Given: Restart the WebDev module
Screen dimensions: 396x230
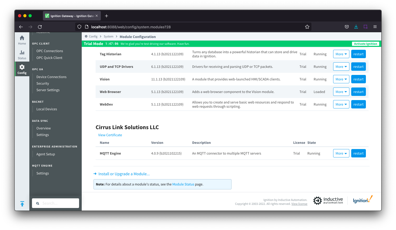Looking at the screenshot, I should pos(358,105).
